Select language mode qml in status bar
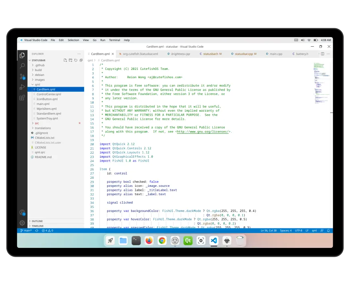Viewport: 350px width, 285px height. [314, 230]
